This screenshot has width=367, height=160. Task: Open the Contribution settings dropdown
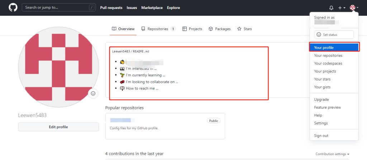click(x=332, y=154)
